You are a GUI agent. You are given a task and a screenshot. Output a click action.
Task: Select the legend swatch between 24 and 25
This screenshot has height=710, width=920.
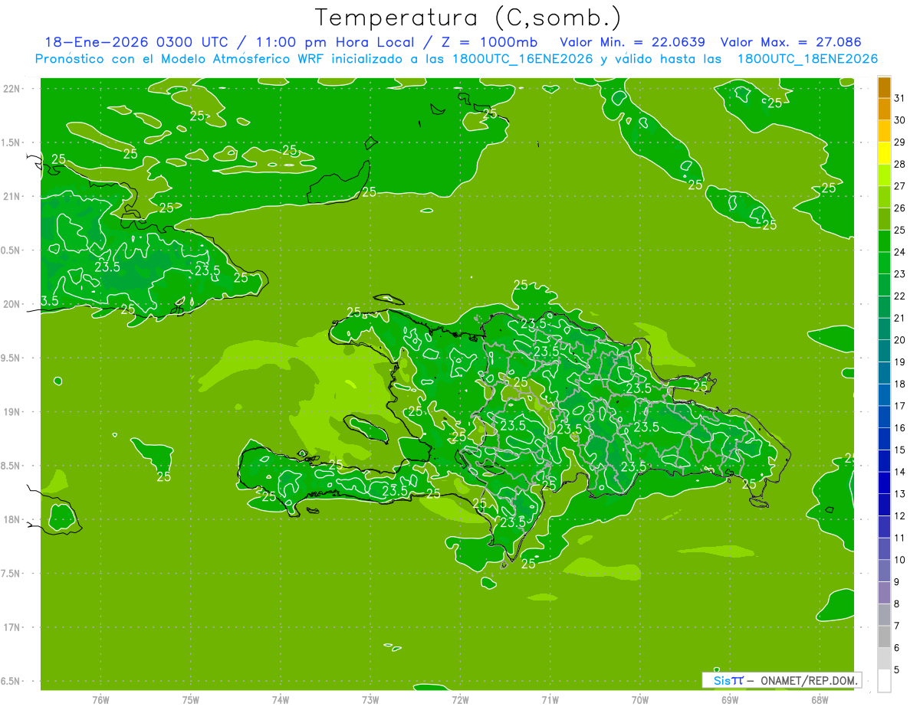point(884,241)
